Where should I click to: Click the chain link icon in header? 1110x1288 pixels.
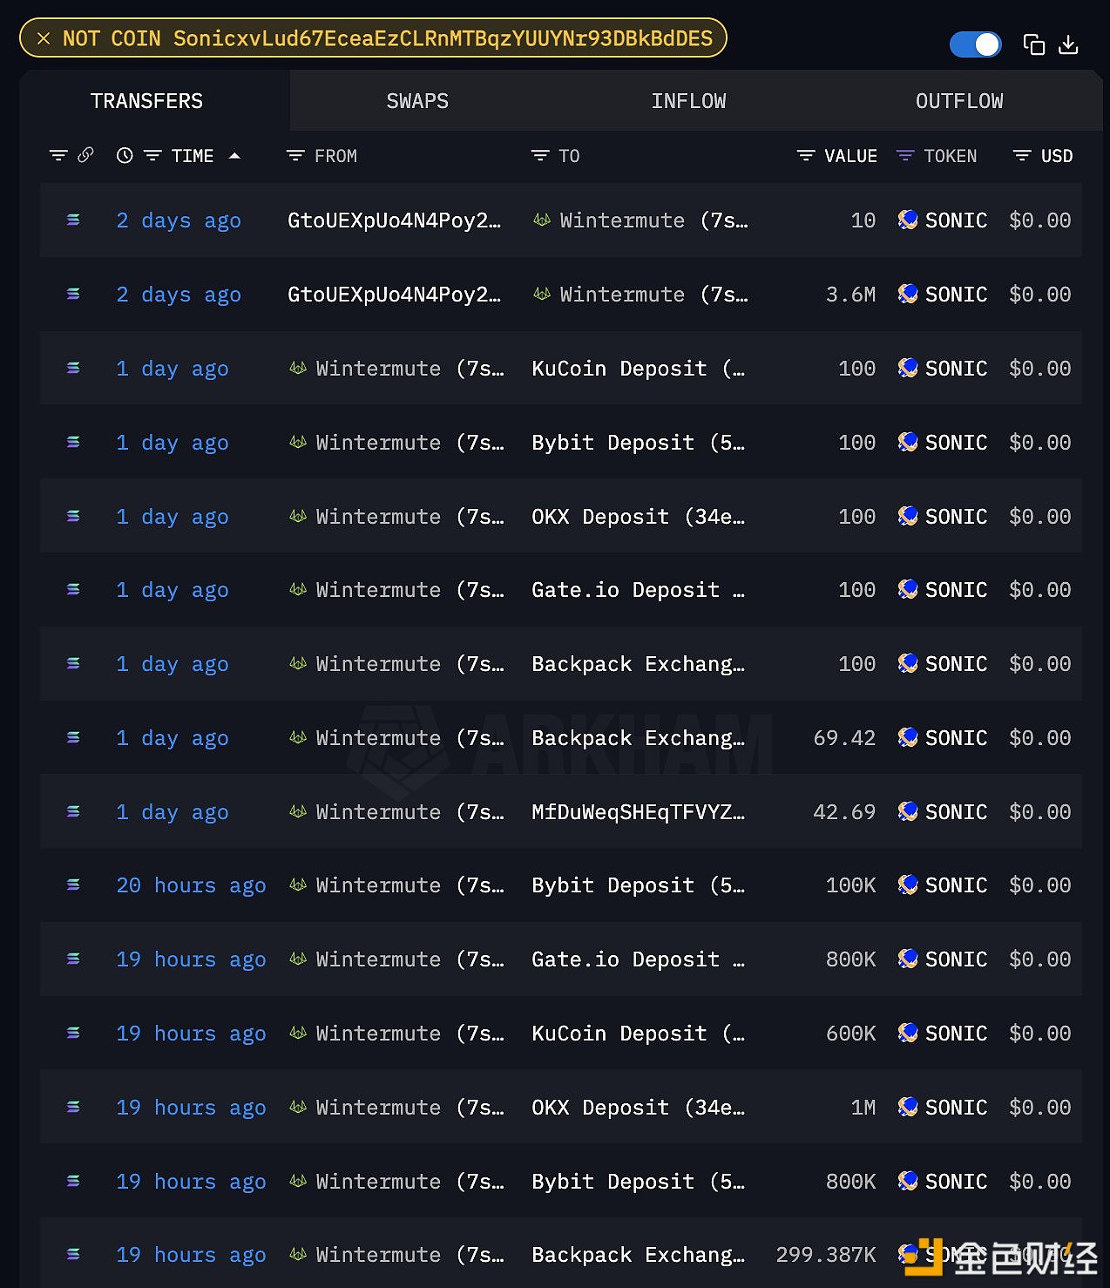85,155
